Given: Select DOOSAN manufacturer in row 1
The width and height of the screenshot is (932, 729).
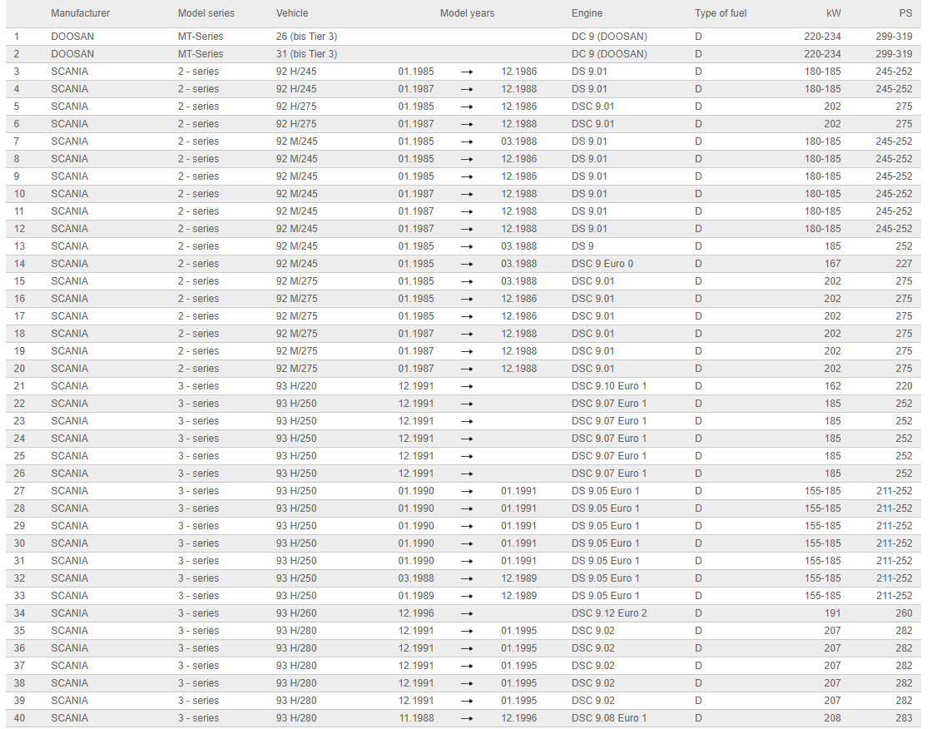Looking at the screenshot, I should pyautogui.click(x=72, y=37).
